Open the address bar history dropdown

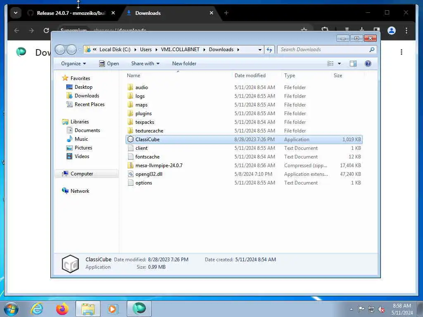tap(260, 50)
